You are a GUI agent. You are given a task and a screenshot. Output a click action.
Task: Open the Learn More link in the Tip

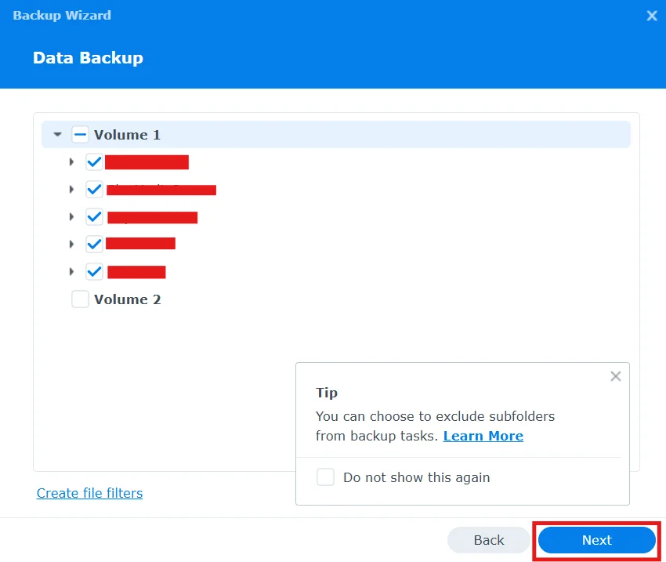coord(483,436)
